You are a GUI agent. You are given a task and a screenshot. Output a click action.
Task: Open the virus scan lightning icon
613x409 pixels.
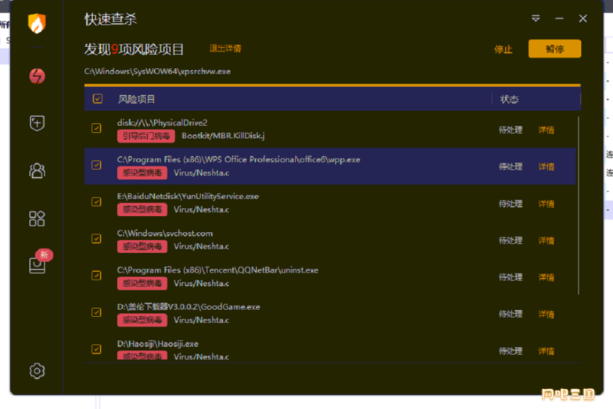click(x=37, y=76)
